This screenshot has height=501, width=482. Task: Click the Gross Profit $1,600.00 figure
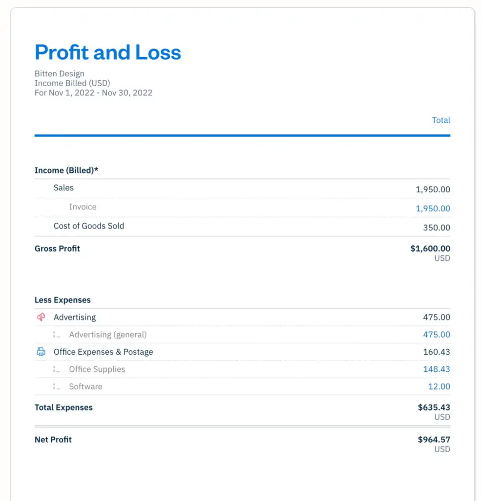point(430,249)
